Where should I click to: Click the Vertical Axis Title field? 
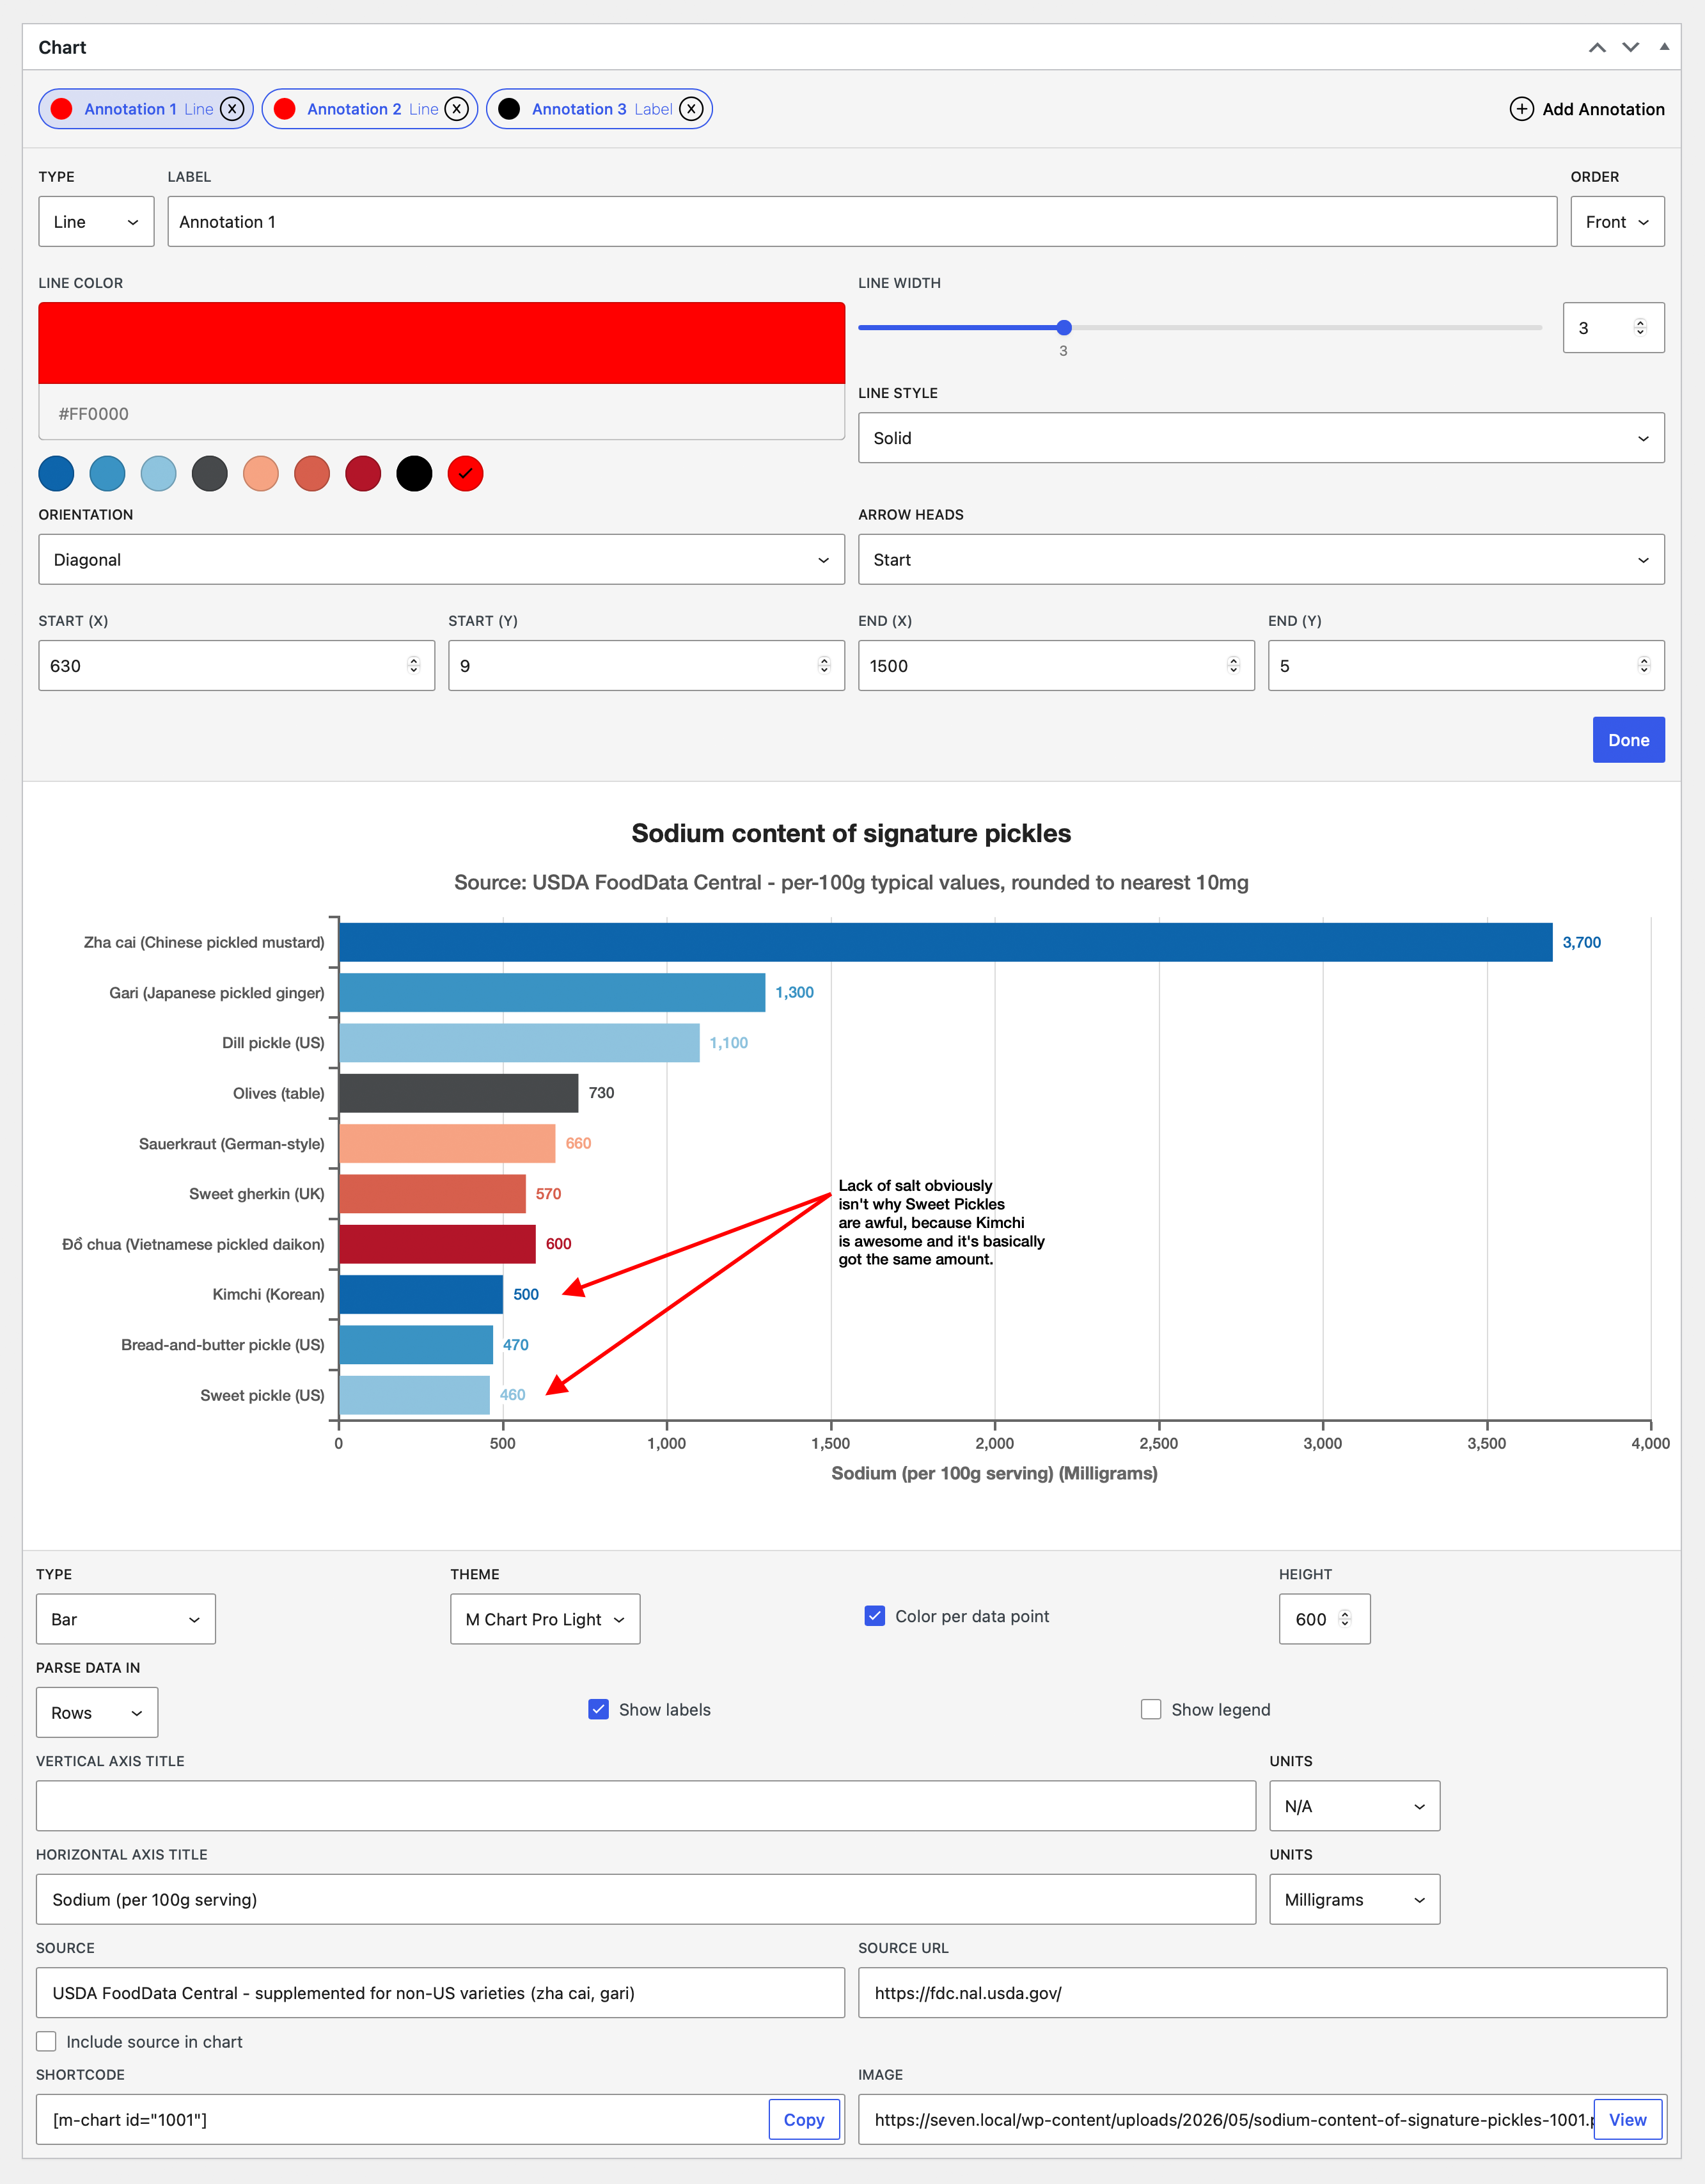[x=646, y=1806]
